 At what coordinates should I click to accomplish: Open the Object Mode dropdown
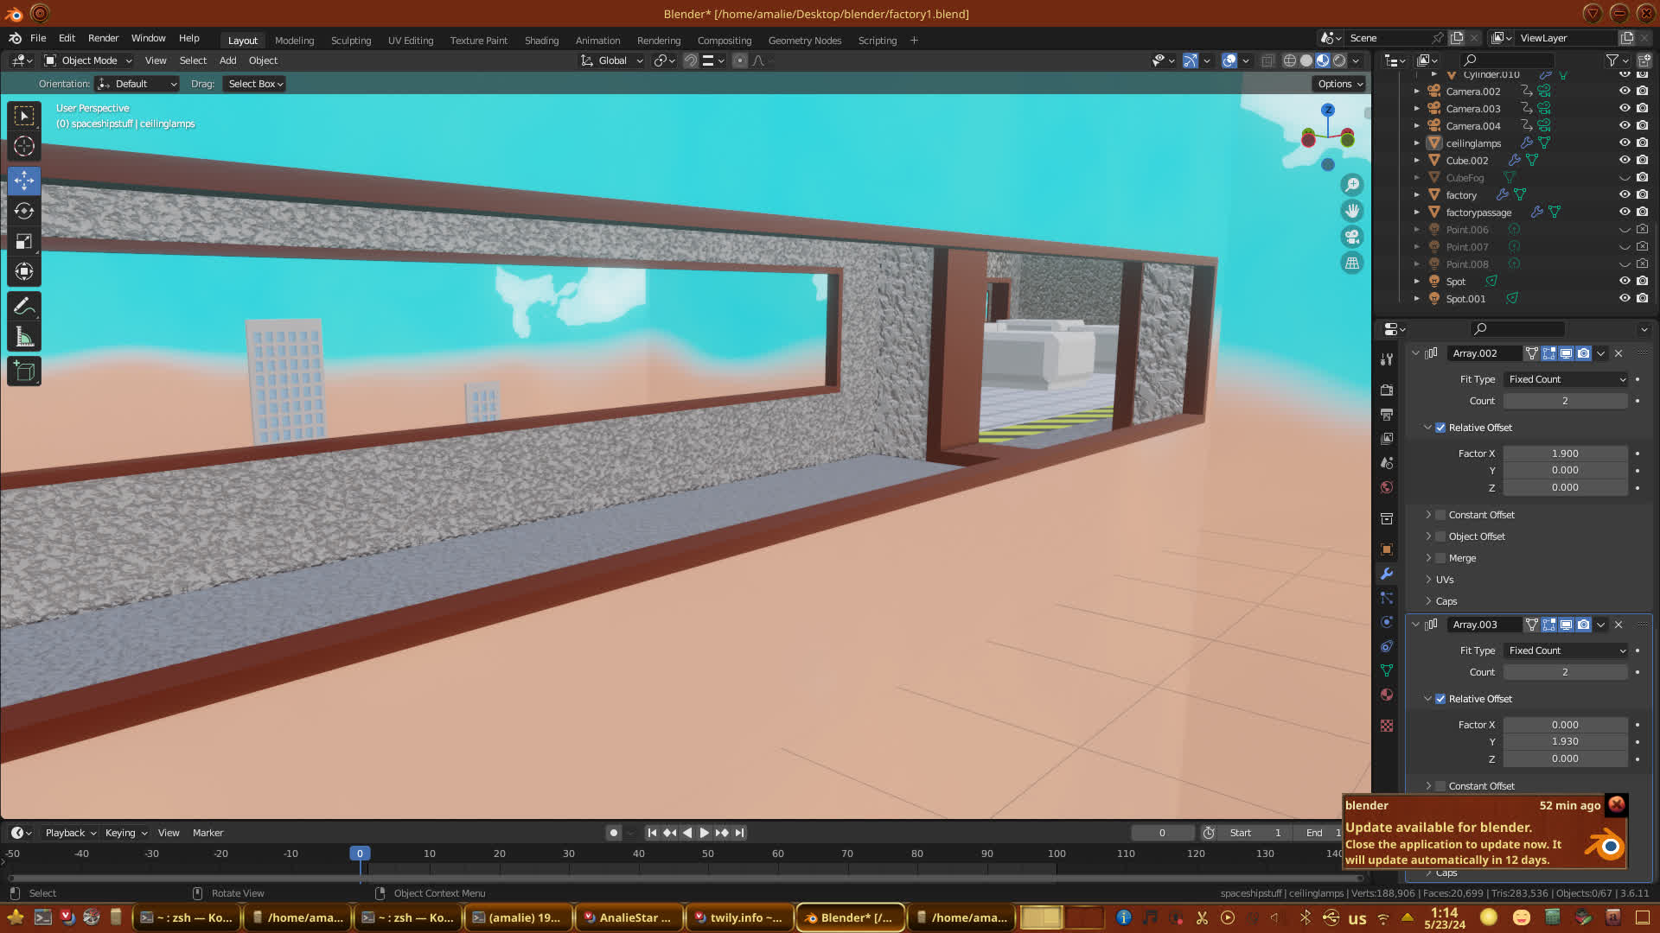tap(88, 60)
